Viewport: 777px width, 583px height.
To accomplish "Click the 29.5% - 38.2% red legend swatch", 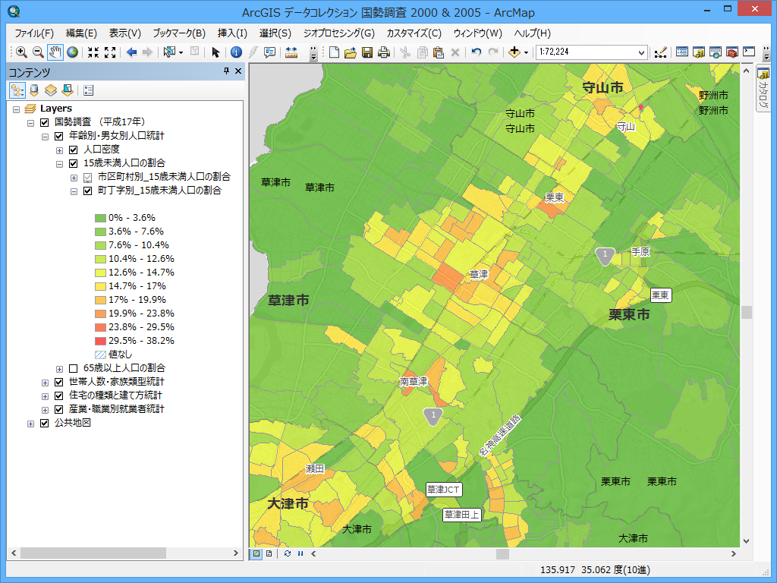I will 100,340.
